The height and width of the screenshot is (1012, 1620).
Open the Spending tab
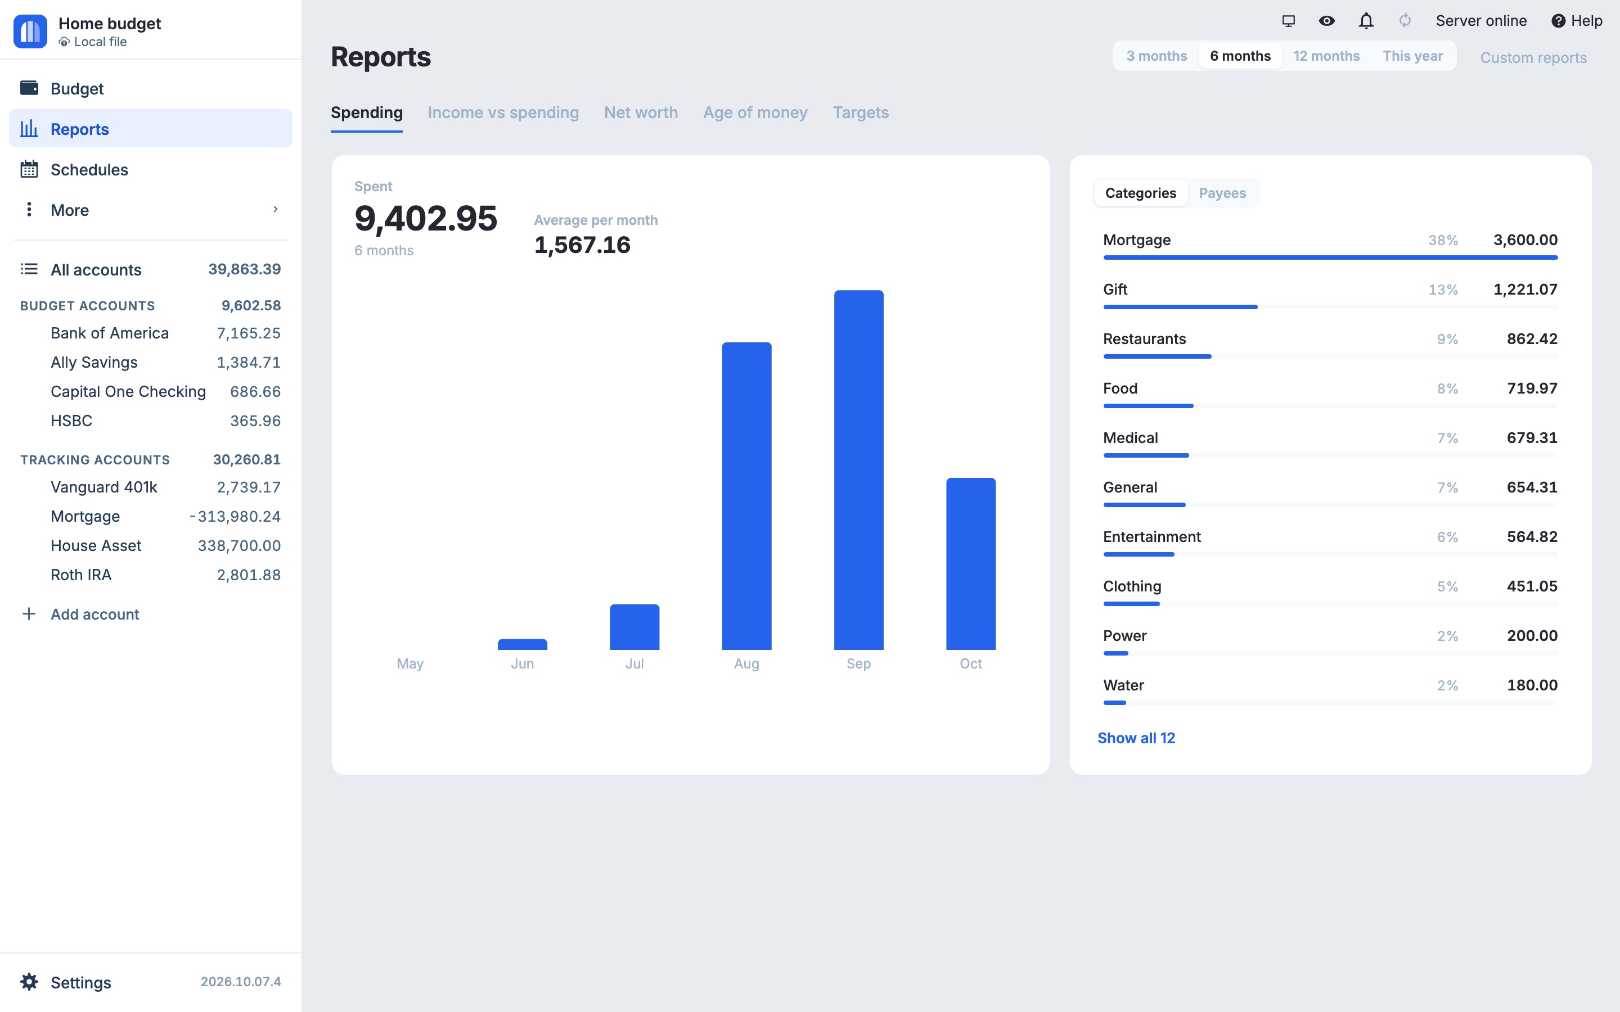point(367,112)
